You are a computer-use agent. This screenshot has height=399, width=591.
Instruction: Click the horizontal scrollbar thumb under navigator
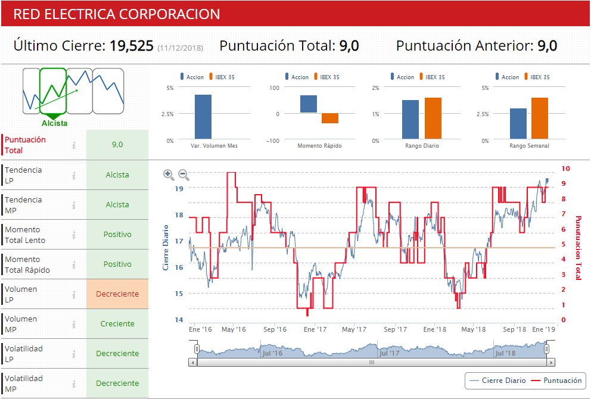coord(372,363)
